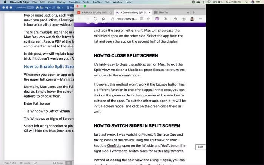This screenshot has height=165, width=264.
Task: Open the Profiles menu
Action: tap(97, 2)
